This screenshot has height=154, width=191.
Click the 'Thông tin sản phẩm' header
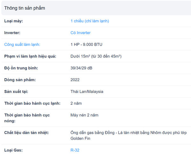25,8
